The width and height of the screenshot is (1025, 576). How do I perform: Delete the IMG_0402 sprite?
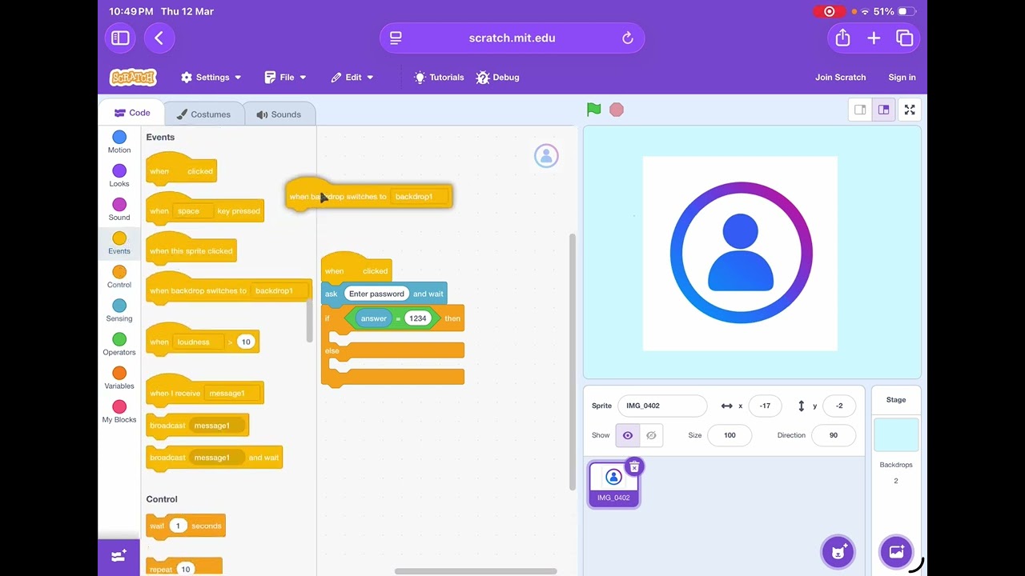pos(634,466)
